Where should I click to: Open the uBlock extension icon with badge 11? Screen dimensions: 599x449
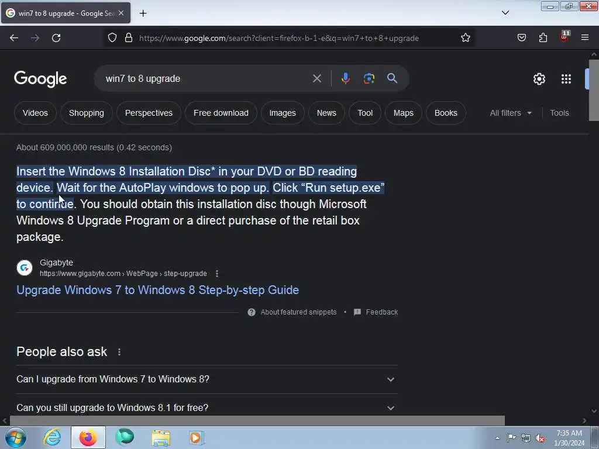pos(564,37)
